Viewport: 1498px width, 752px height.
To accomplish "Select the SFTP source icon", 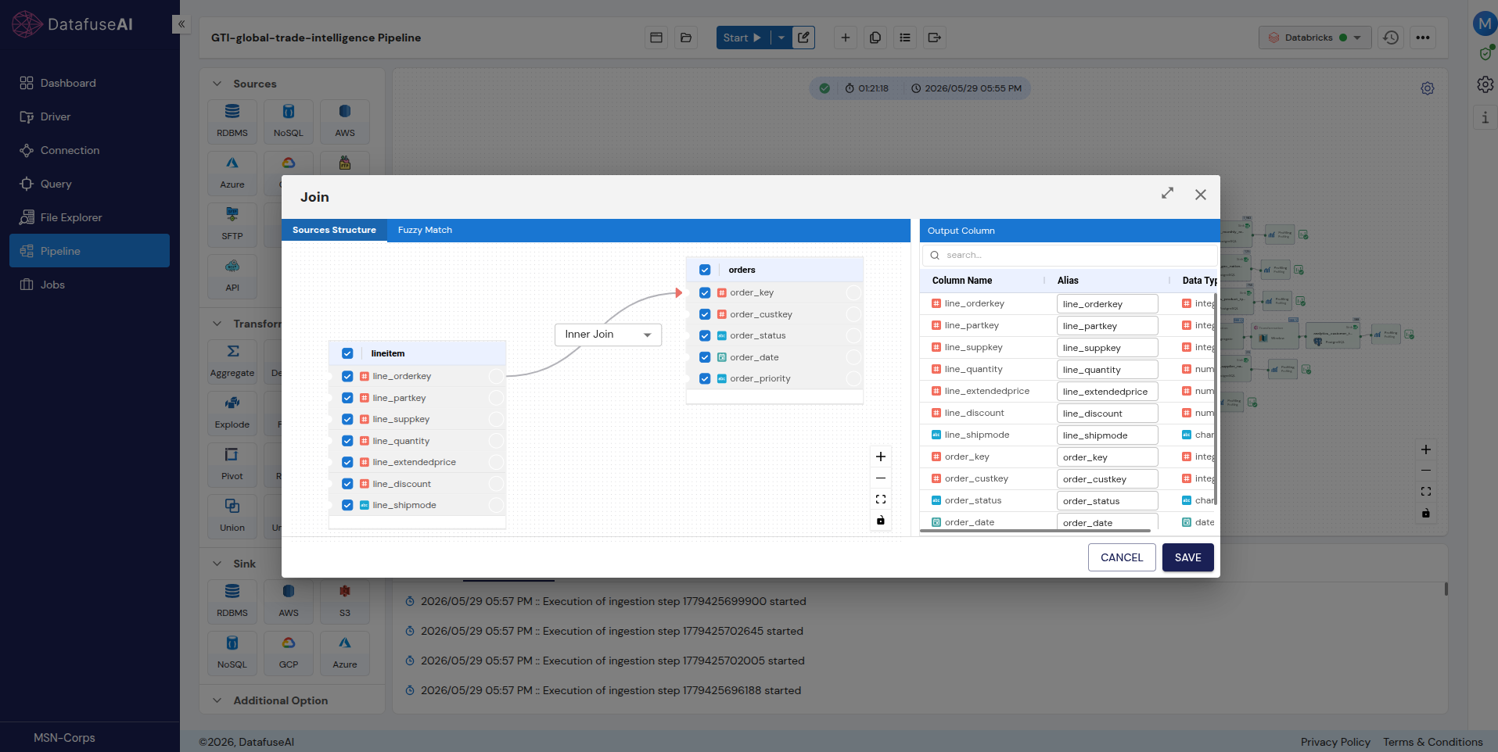I will 232,224.
